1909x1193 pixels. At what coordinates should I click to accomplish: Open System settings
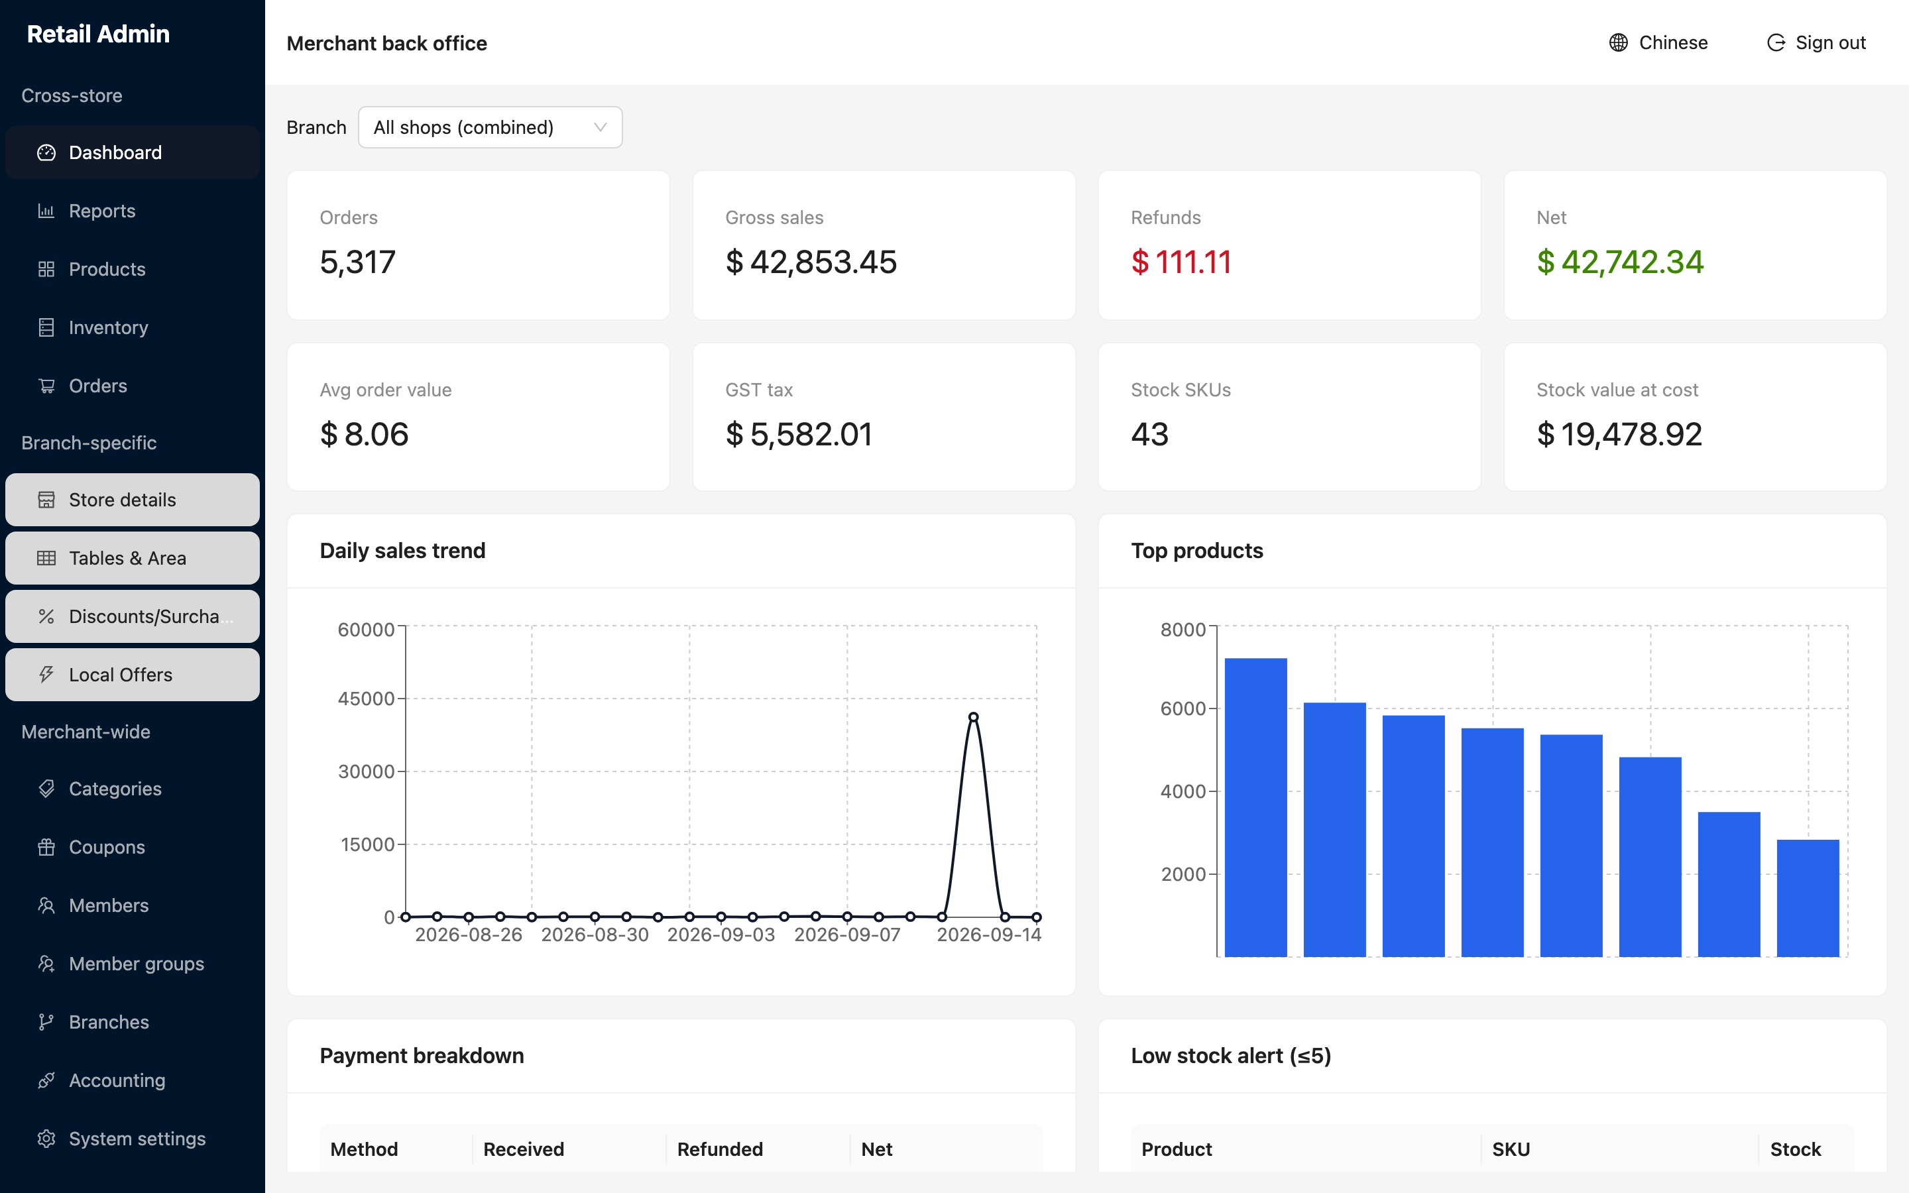click(133, 1139)
